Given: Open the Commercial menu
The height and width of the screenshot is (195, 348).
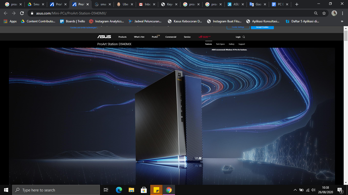Looking at the screenshot, I should pos(171,37).
